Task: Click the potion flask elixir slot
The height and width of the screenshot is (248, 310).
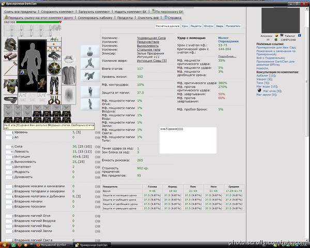Action: tap(90, 51)
